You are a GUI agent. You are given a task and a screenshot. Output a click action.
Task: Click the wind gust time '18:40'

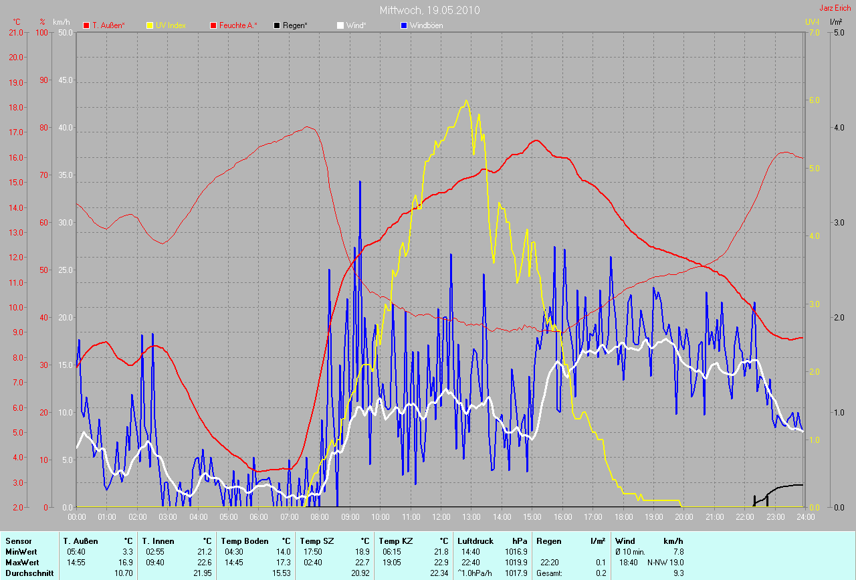click(x=629, y=562)
